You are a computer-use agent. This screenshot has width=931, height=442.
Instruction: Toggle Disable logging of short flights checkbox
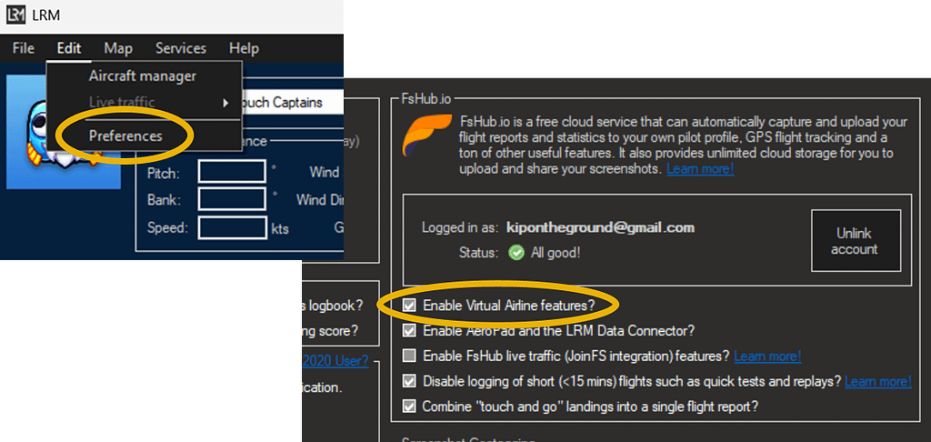coord(409,381)
